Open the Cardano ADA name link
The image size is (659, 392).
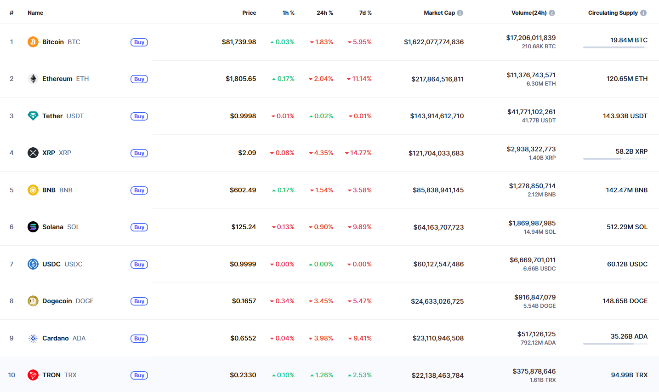click(x=64, y=338)
